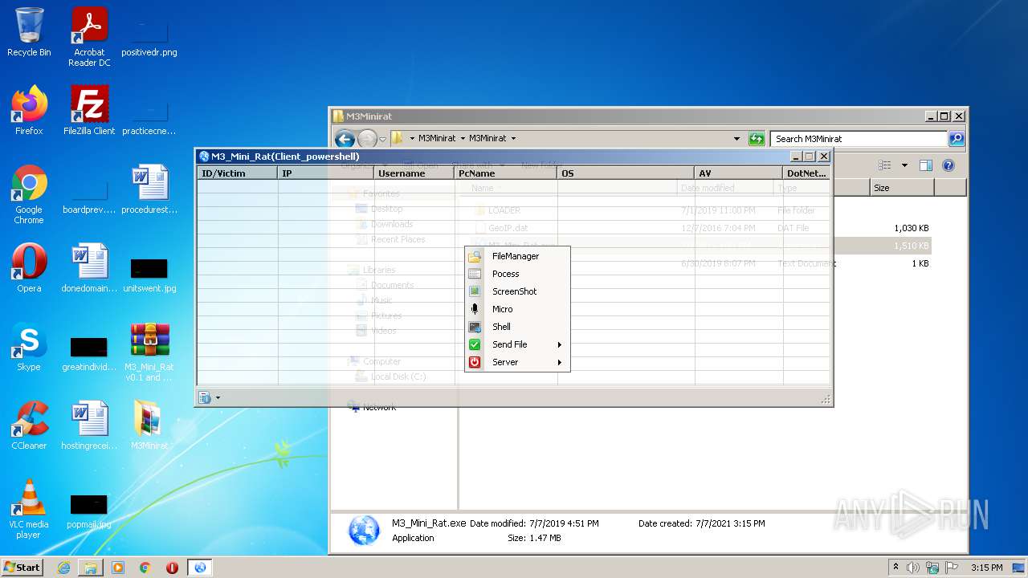Viewport: 1028px width, 578px height.
Task: Open the change view icon in Explorer
Action: click(x=884, y=165)
